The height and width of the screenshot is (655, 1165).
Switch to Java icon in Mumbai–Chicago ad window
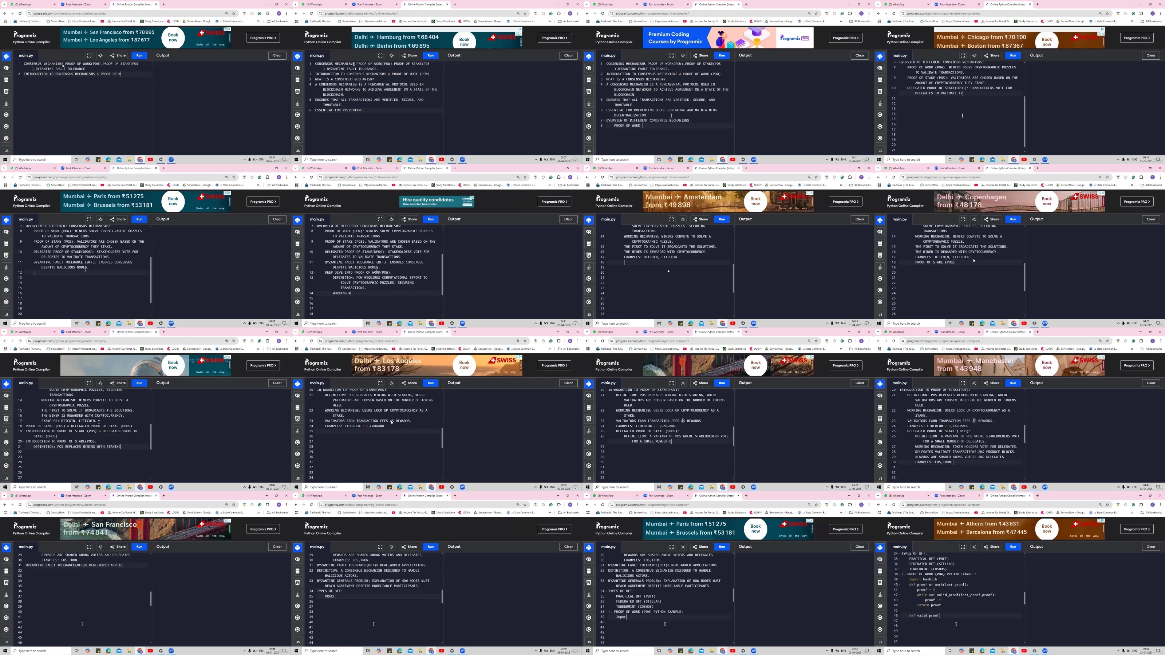pos(880,103)
